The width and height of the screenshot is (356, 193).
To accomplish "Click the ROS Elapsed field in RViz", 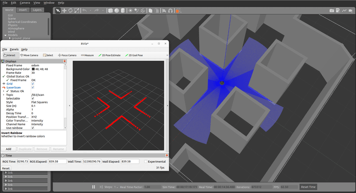I will pos(58,162).
